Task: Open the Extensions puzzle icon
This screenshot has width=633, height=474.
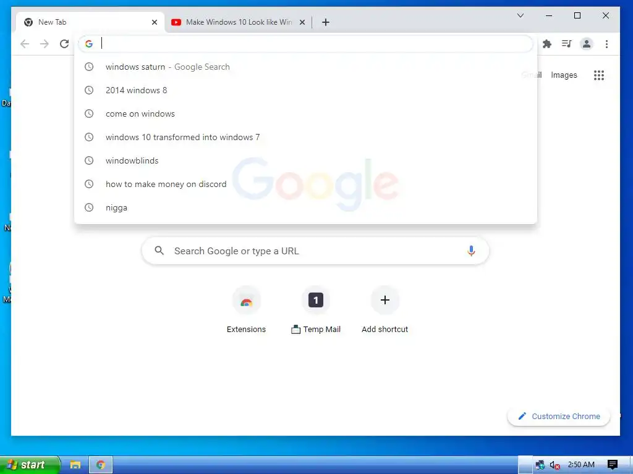Action: (547, 44)
